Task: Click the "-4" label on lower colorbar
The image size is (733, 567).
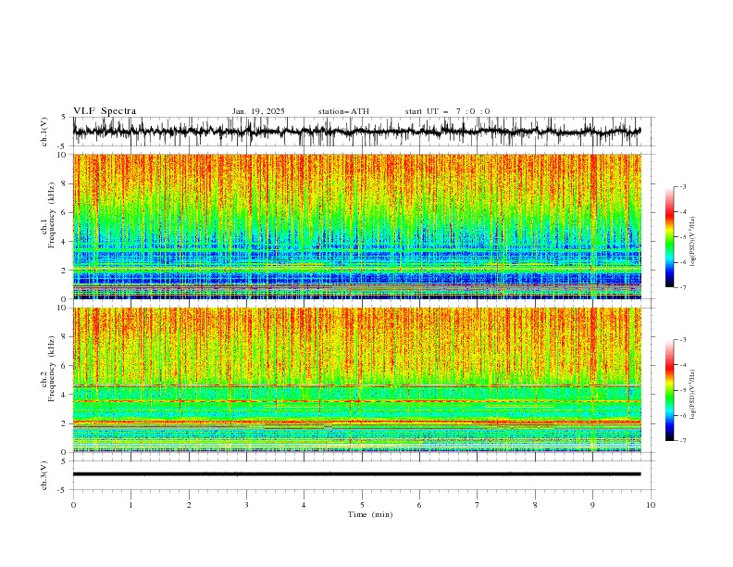Action: 682,365
